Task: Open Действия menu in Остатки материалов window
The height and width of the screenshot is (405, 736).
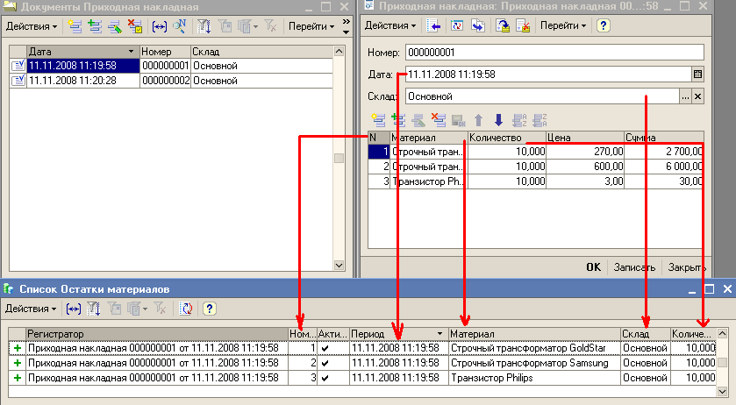Action: point(31,309)
